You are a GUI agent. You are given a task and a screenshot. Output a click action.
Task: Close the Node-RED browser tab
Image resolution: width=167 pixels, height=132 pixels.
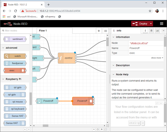coord(42,5)
